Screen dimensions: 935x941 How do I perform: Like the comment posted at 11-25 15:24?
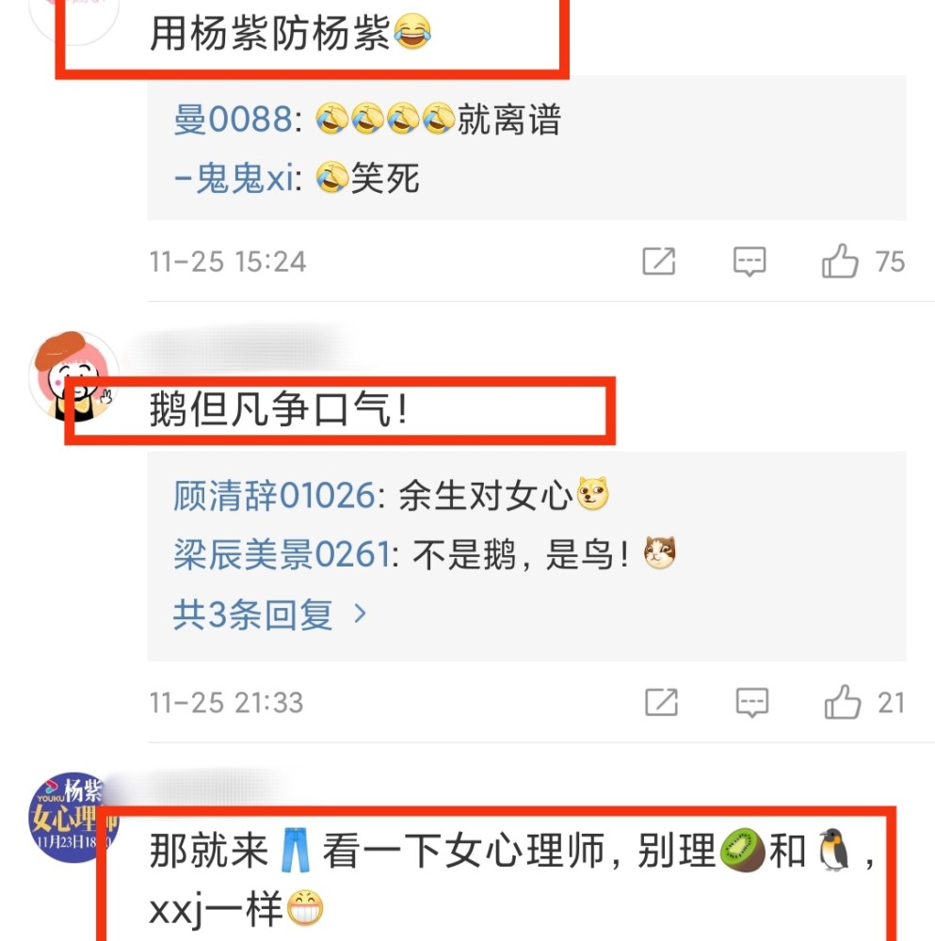[x=840, y=261]
